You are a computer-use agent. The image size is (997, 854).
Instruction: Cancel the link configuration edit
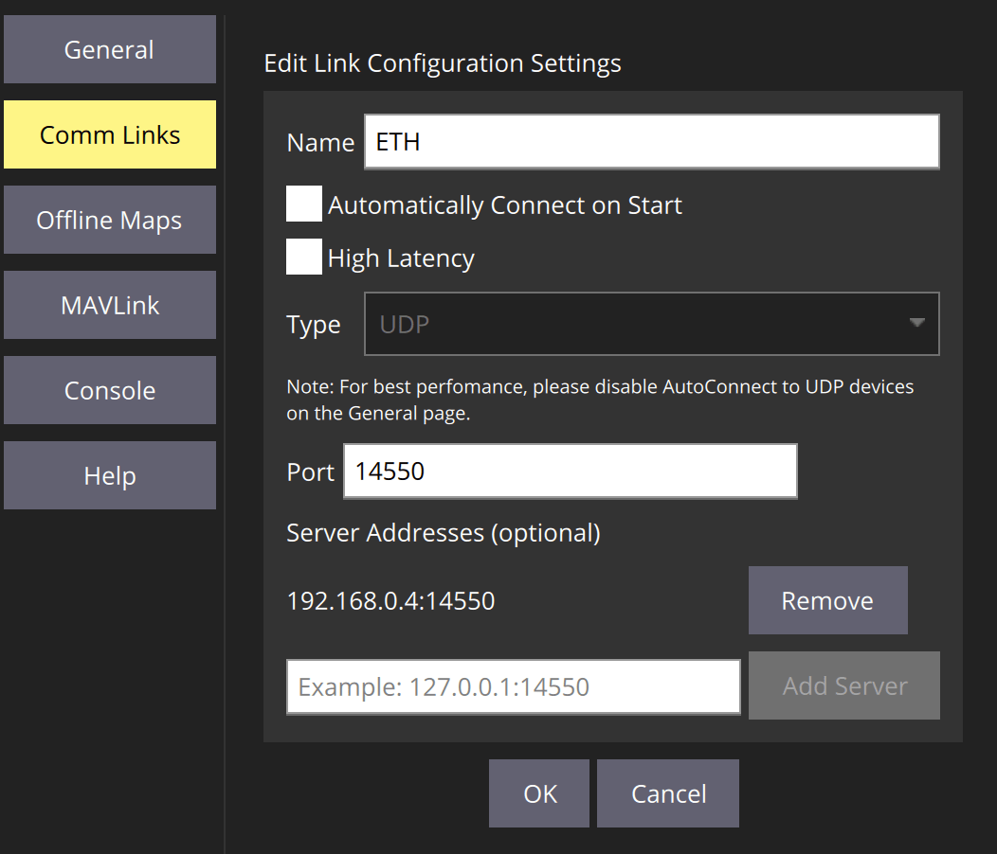[667, 792]
